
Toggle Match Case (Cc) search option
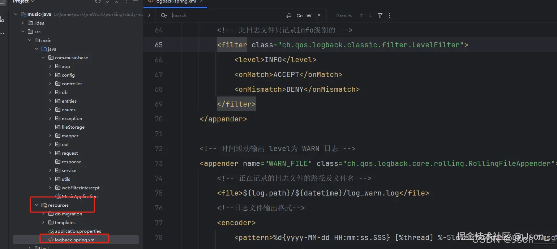coord(300,16)
